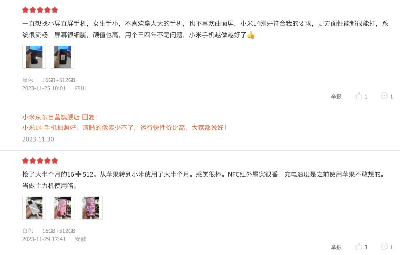Click the reply date 2023.11.30

pos(38,139)
